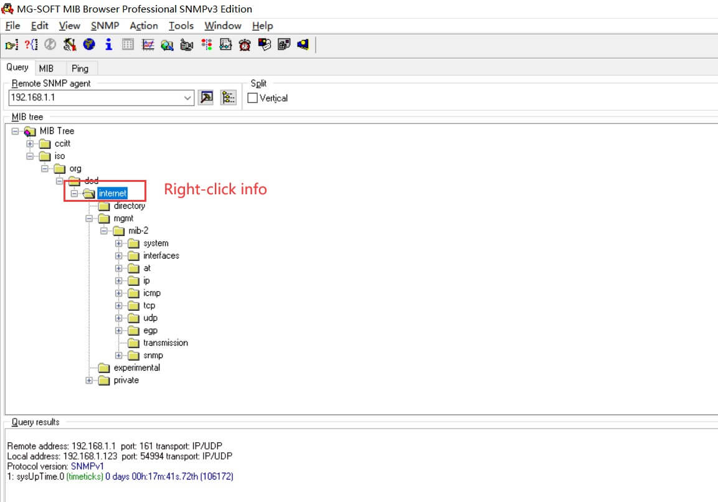Click the video camera toolbar icon
718x502 pixels.
187,45
